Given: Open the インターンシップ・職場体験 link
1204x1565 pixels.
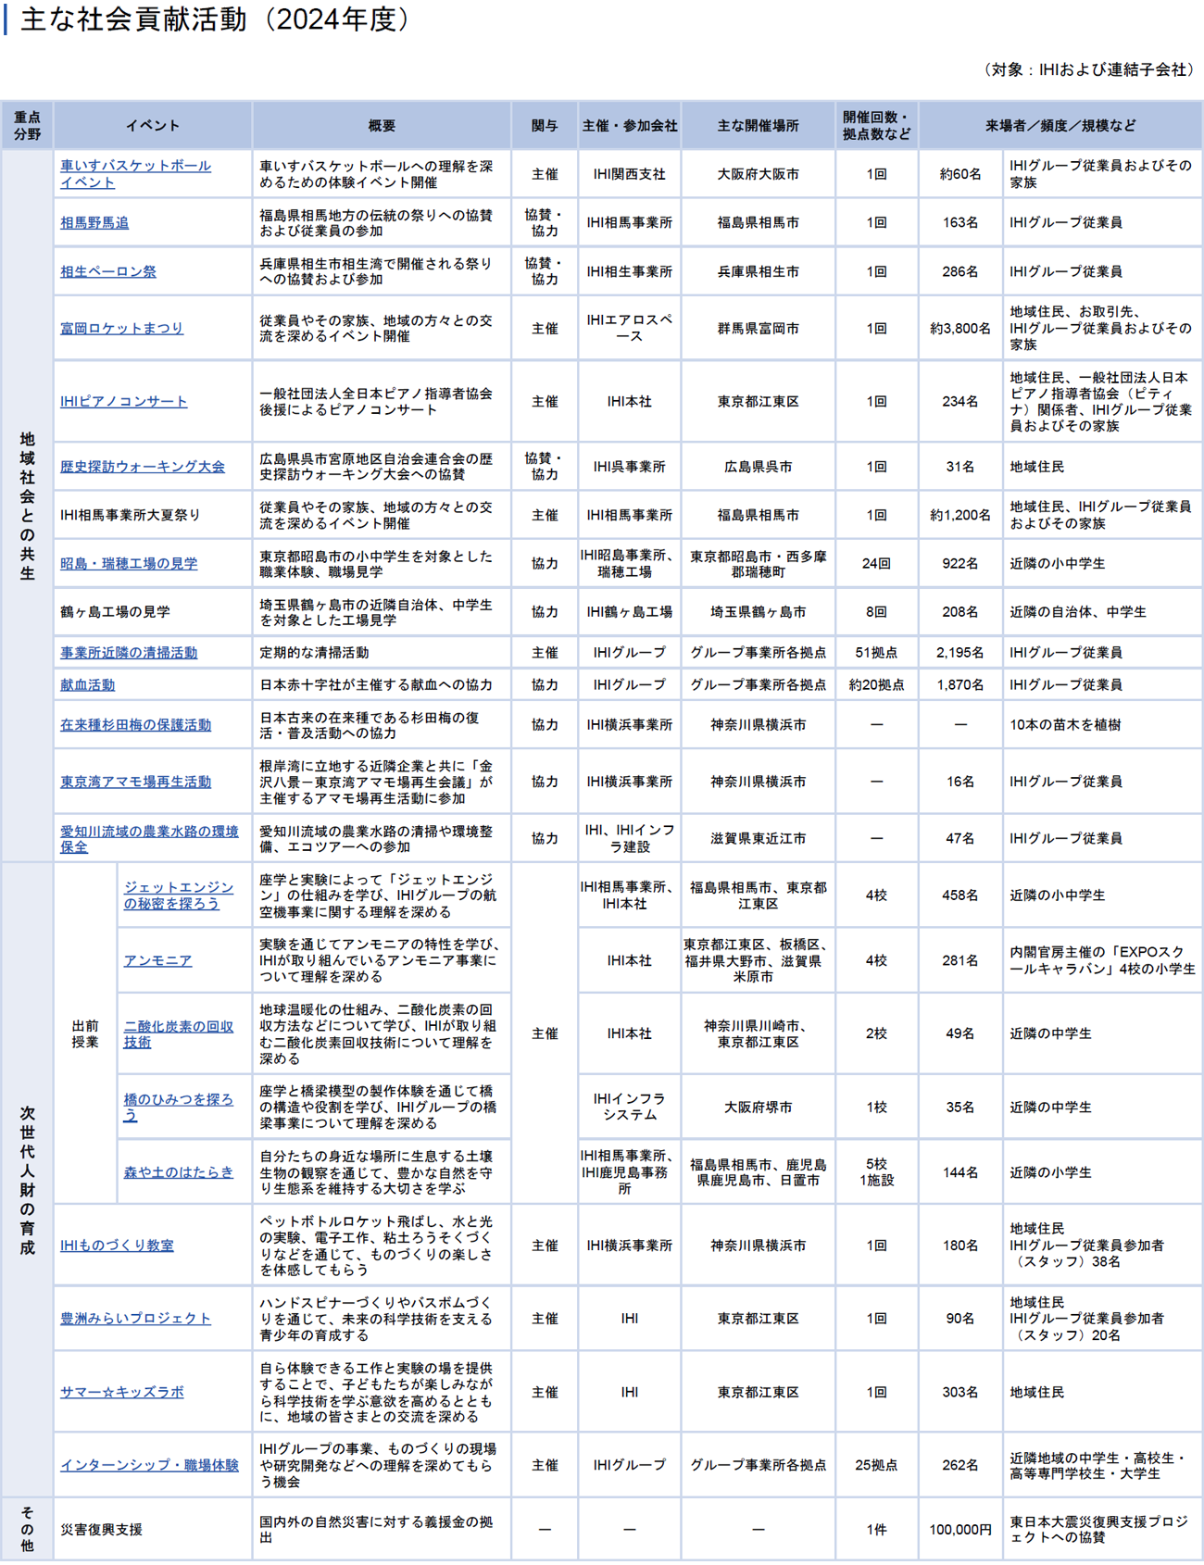Looking at the screenshot, I should (149, 1465).
